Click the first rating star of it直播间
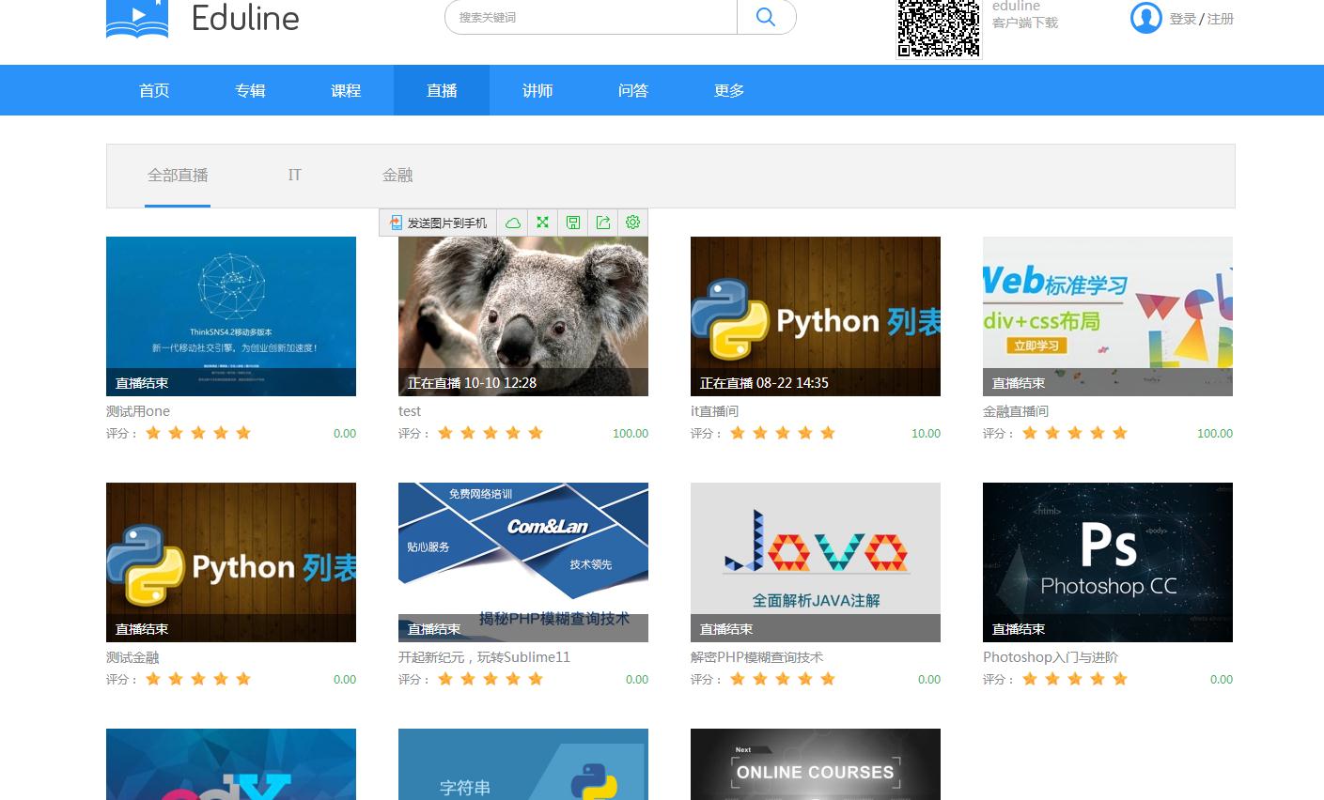The width and height of the screenshot is (1324, 800). (x=738, y=433)
